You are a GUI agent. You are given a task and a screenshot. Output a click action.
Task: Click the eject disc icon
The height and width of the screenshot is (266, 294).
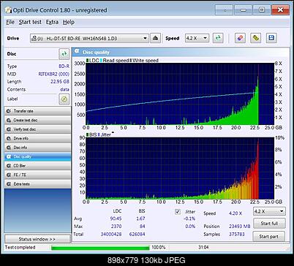(x=155, y=38)
